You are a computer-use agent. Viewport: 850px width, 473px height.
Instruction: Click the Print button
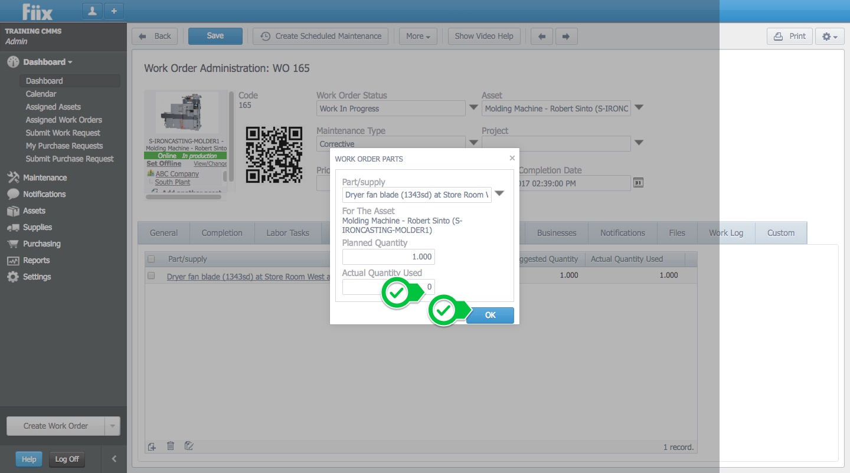point(790,36)
